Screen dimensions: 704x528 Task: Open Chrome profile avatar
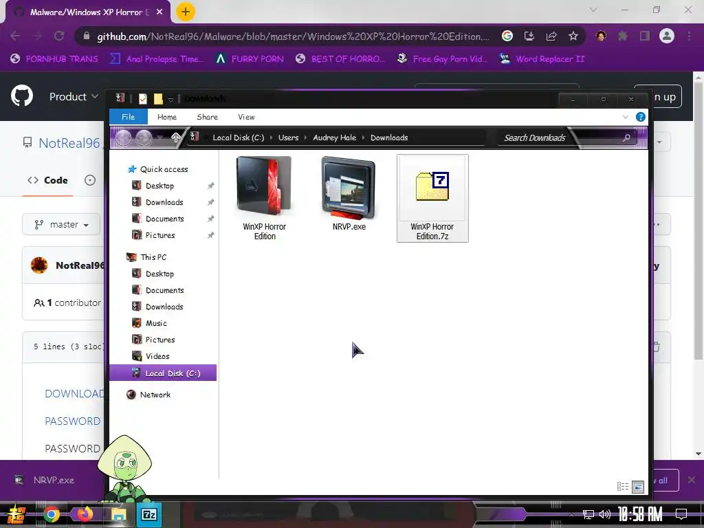pos(667,36)
